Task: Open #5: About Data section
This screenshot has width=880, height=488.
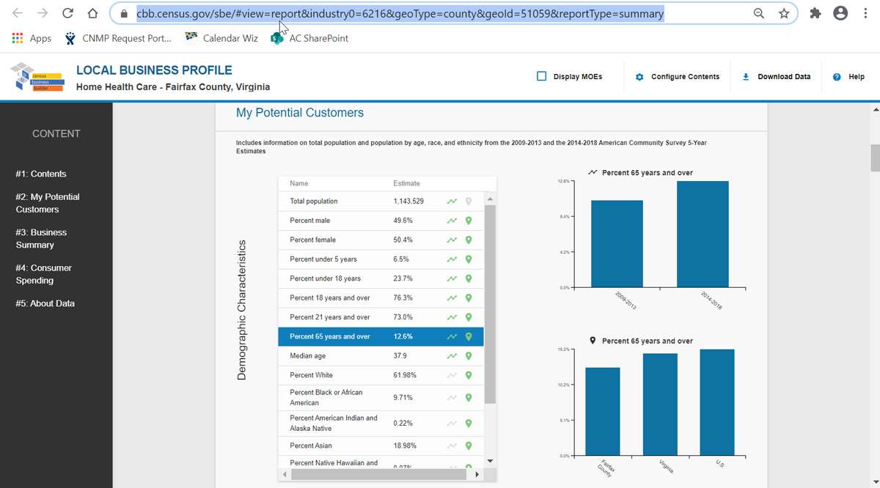Action: (45, 303)
